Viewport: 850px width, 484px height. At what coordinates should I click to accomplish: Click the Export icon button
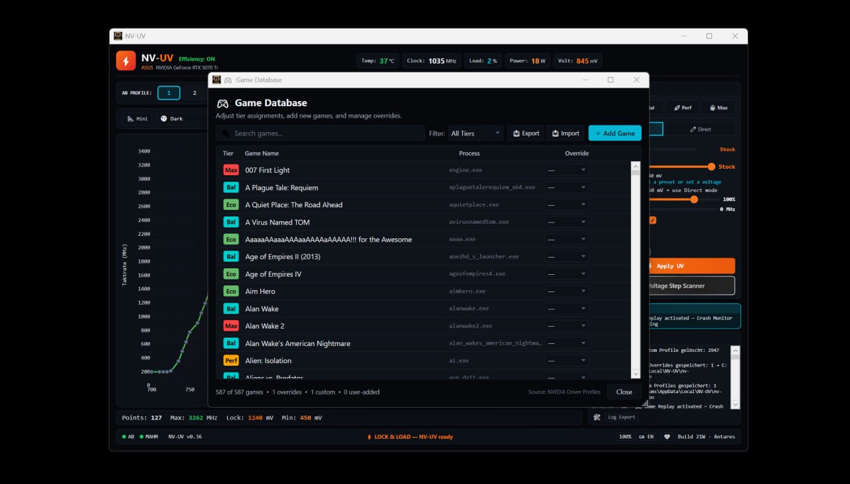[x=525, y=133]
